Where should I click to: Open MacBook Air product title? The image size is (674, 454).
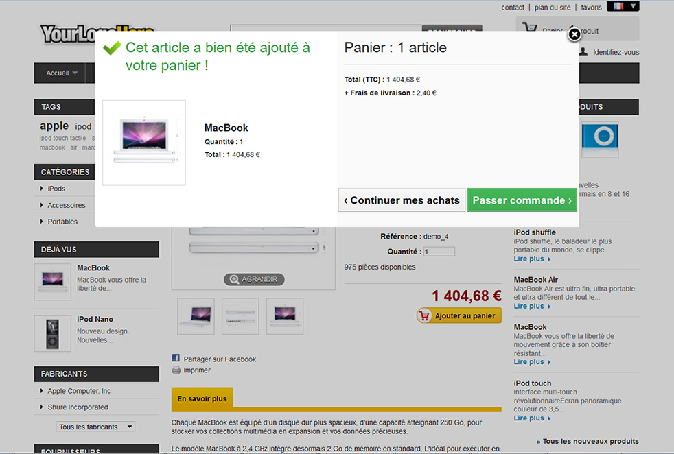click(x=535, y=280)
